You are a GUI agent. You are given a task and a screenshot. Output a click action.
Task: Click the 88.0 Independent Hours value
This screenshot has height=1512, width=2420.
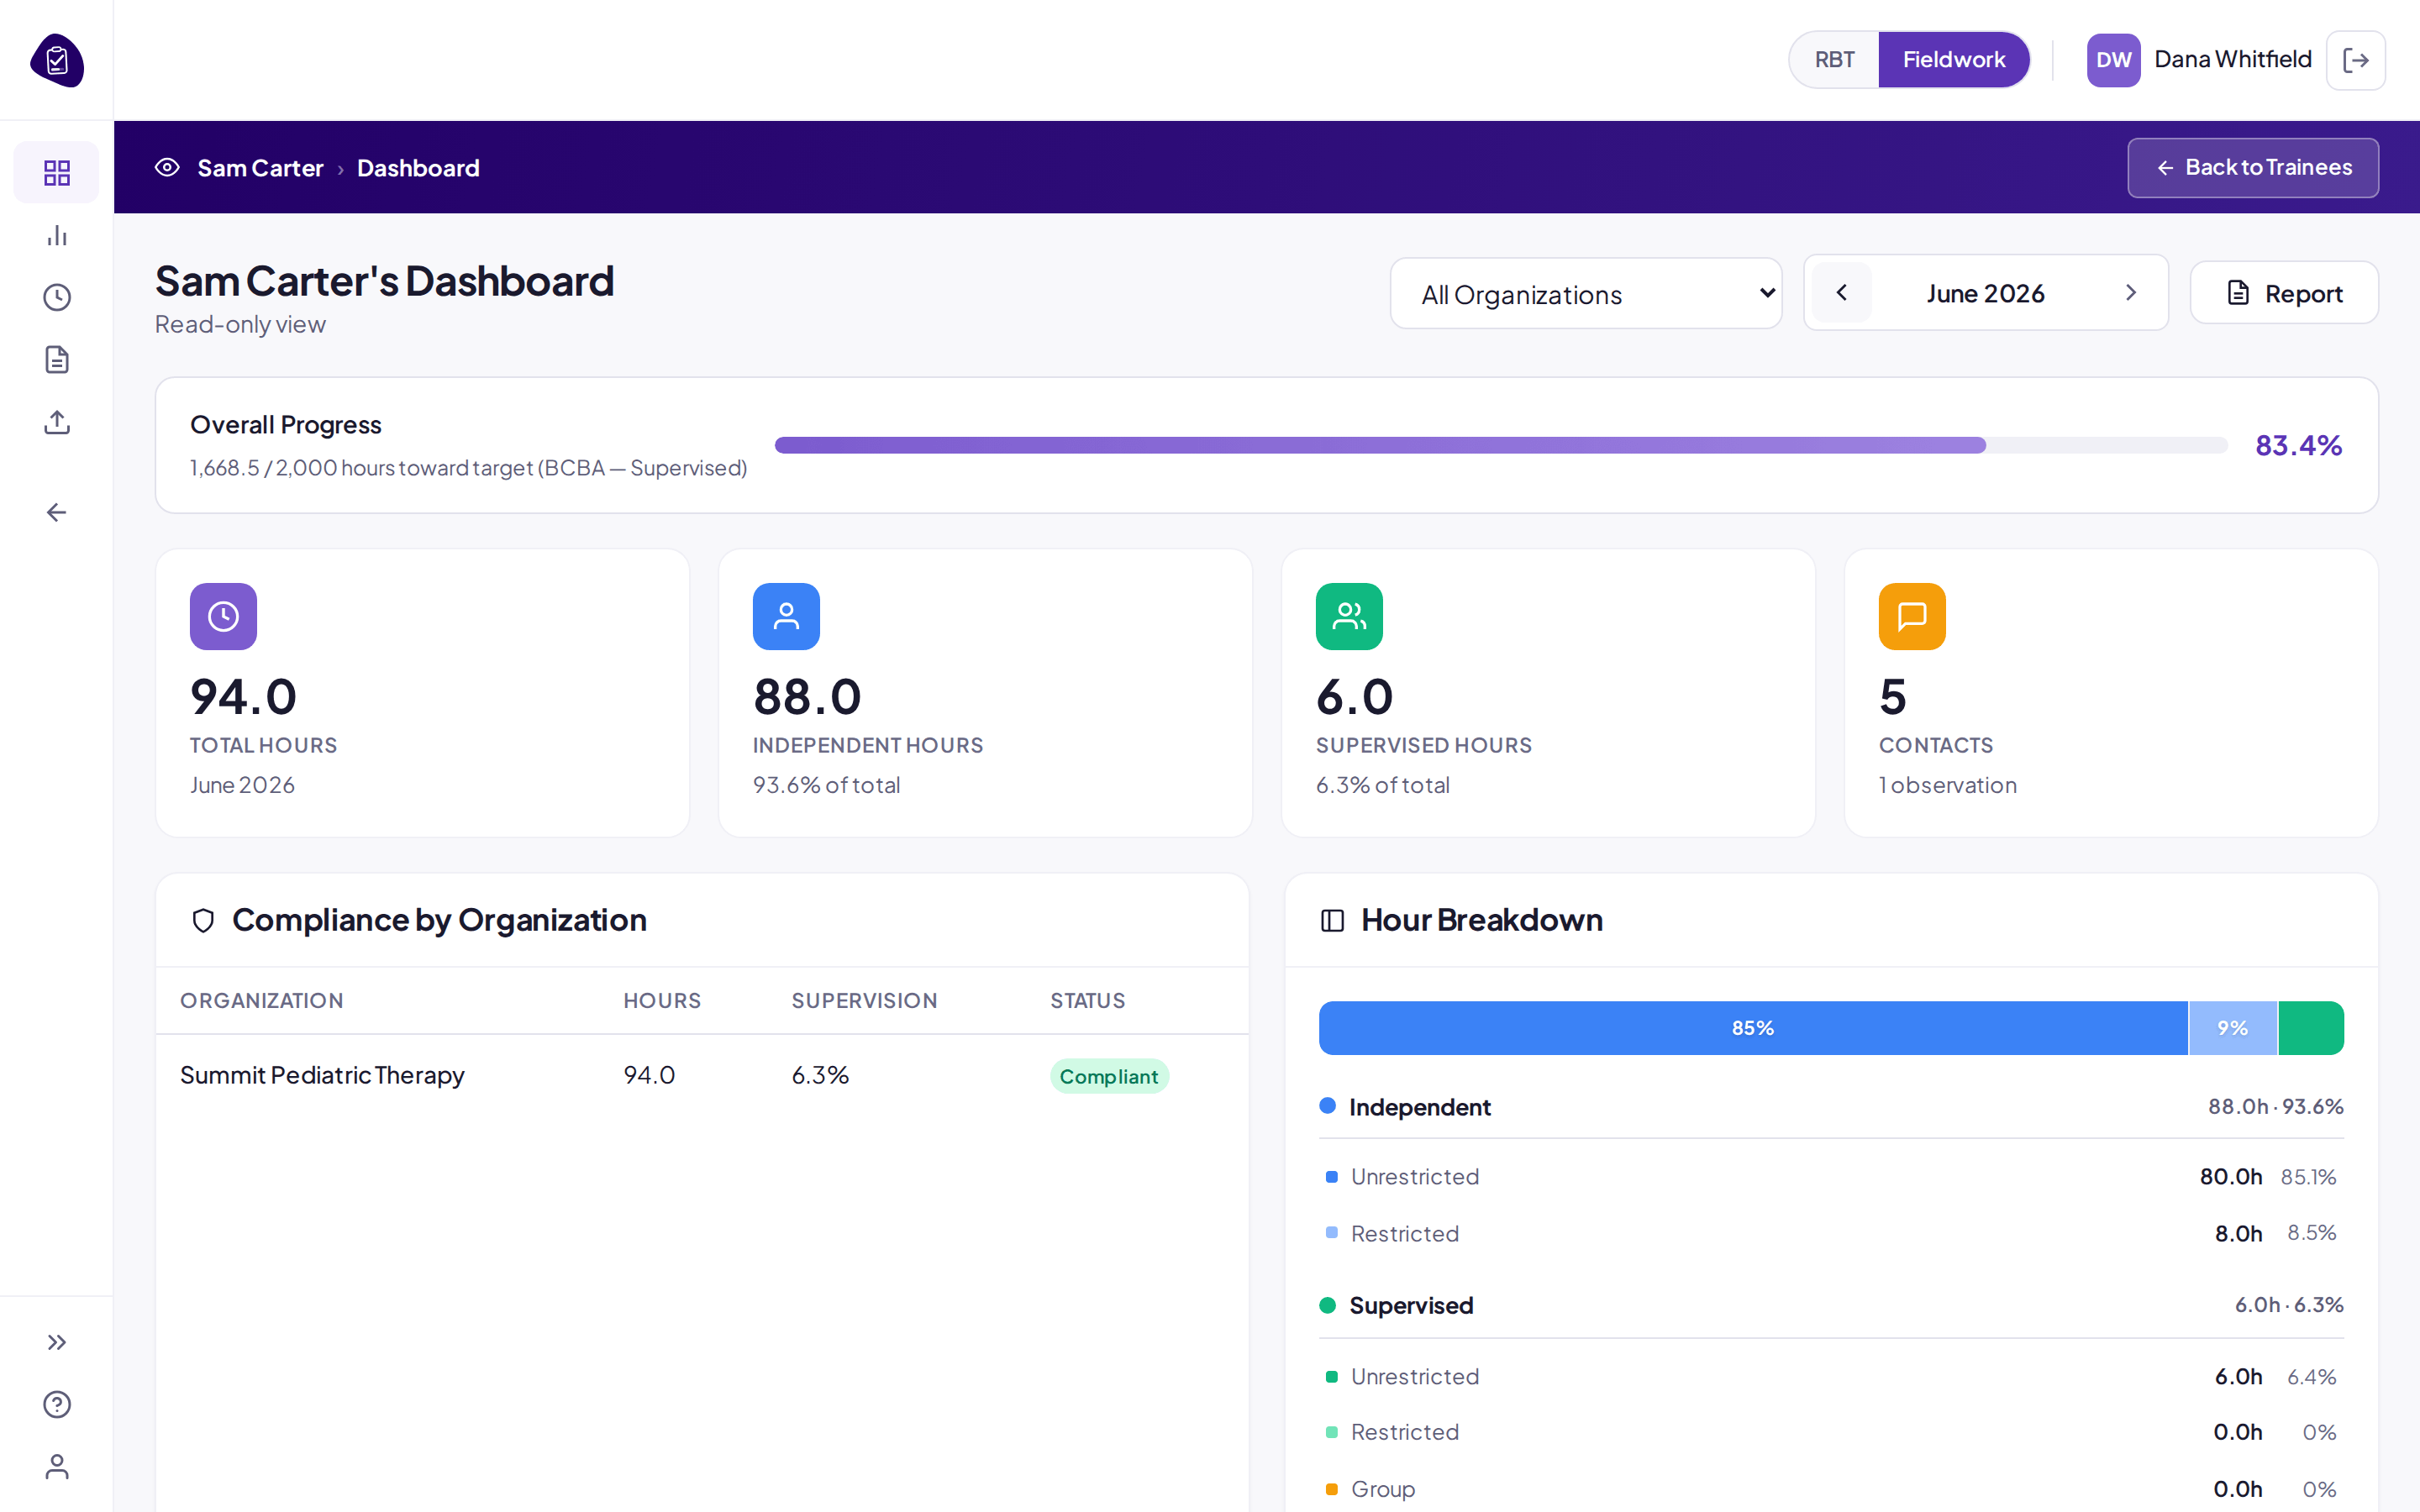click(x=807, y=697)
